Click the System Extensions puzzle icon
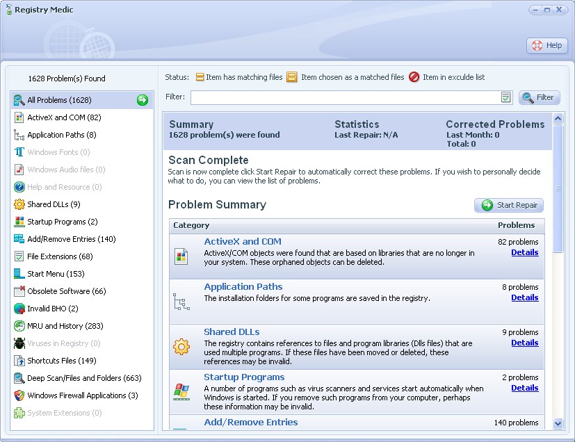The width and height of the screenshot is (575, 442). [19, 413]
